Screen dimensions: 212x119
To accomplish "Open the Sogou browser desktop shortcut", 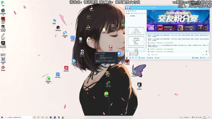I will click(65, 34).
